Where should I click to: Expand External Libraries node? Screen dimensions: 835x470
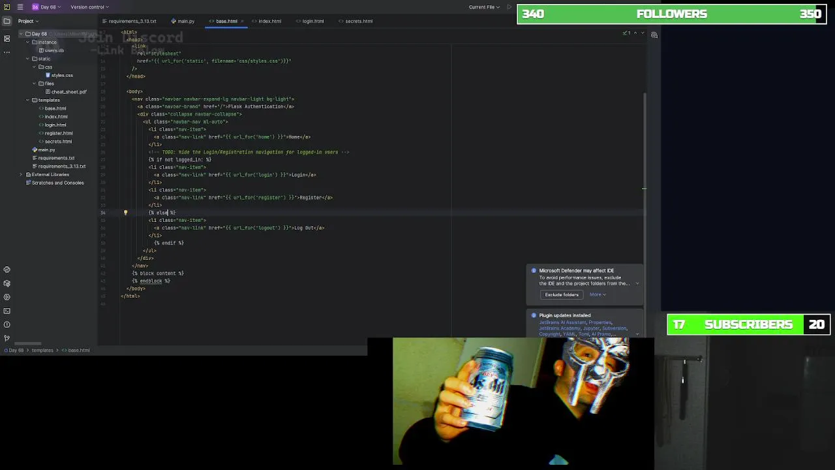21,174
